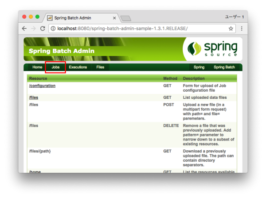Follow the Spring Batch link in nav bar

[224, 67]
